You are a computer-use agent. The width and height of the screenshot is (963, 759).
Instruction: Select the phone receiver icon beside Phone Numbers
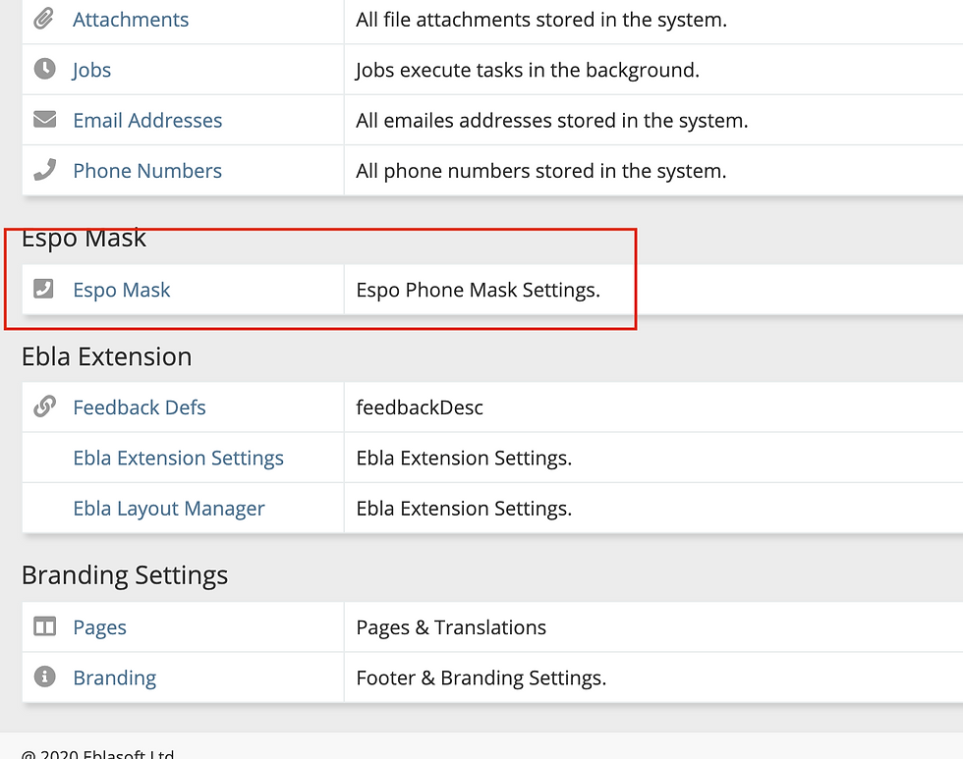click(44, 170)
